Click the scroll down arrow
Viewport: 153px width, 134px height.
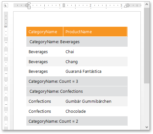point(147,127)
